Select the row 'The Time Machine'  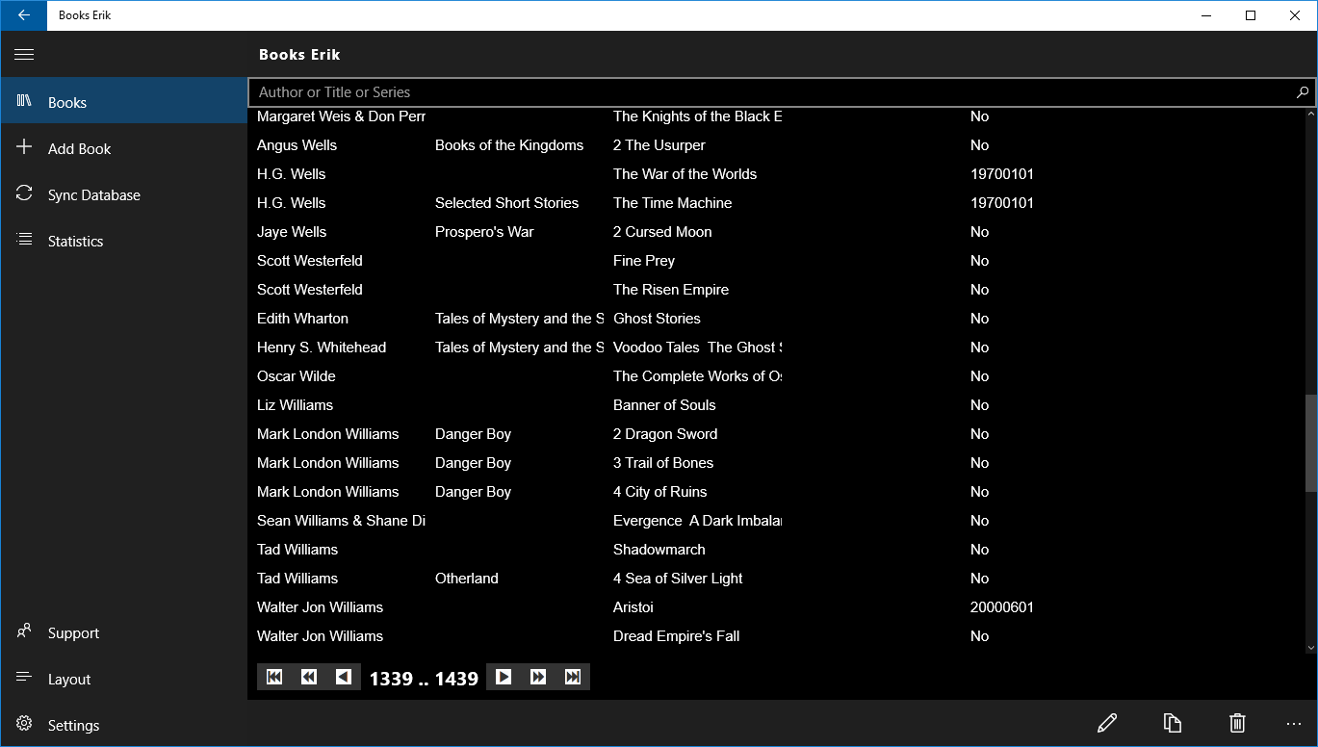coord(776,203)
